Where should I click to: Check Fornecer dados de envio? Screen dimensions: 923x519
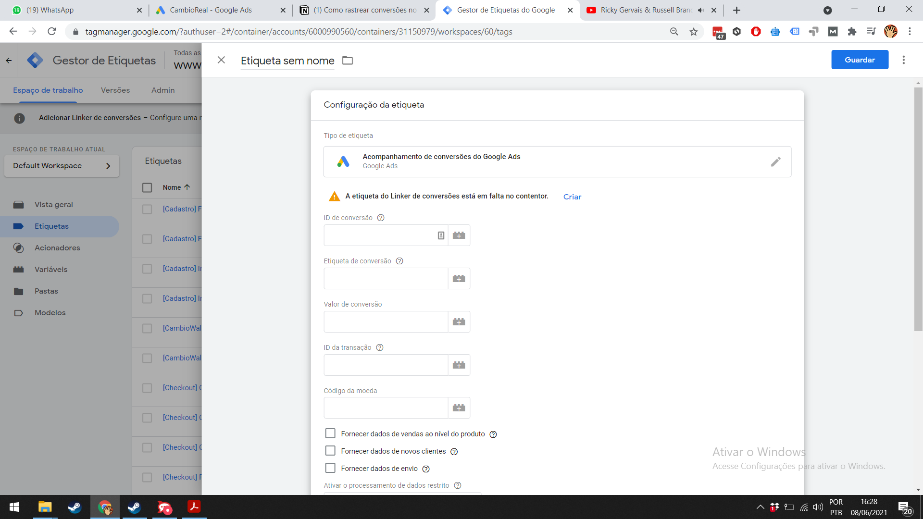[330, 468]
